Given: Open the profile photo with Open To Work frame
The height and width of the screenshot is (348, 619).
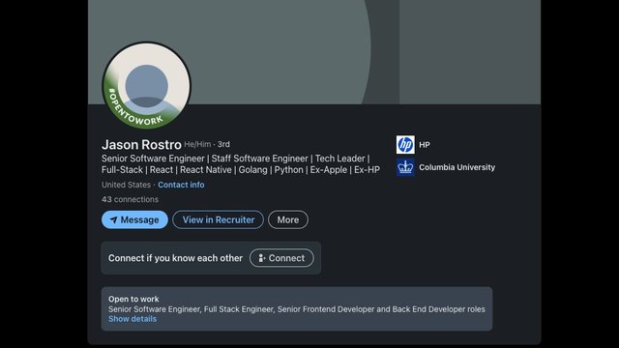Looking at the screenshot, I should [x=146, y=86].
